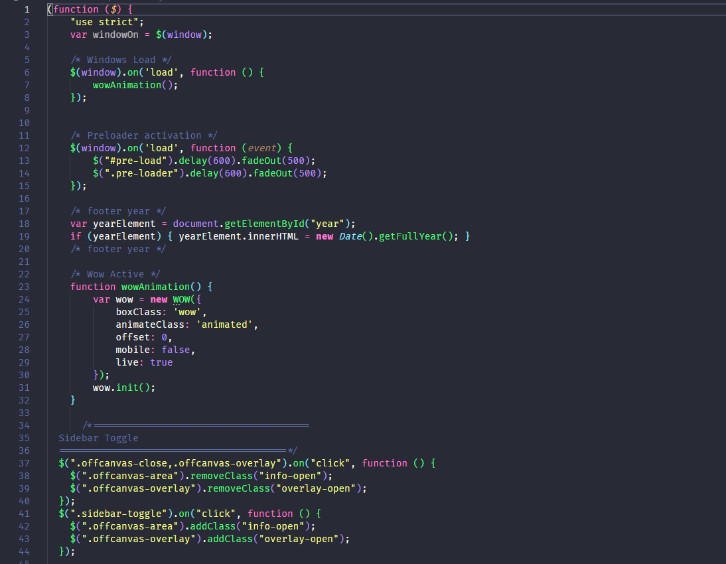The image size is (726, 564).
Task: Click the true value on line 29
Action: pos(161,362)
